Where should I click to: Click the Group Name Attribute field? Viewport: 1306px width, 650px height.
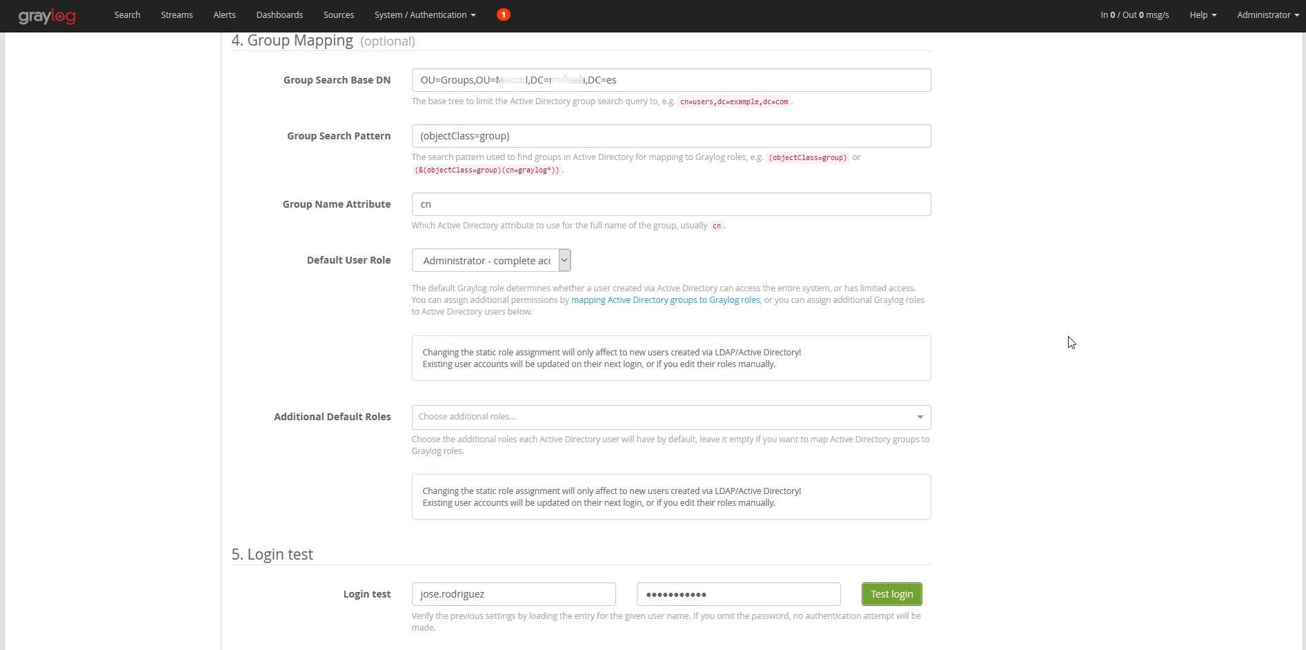671,204
